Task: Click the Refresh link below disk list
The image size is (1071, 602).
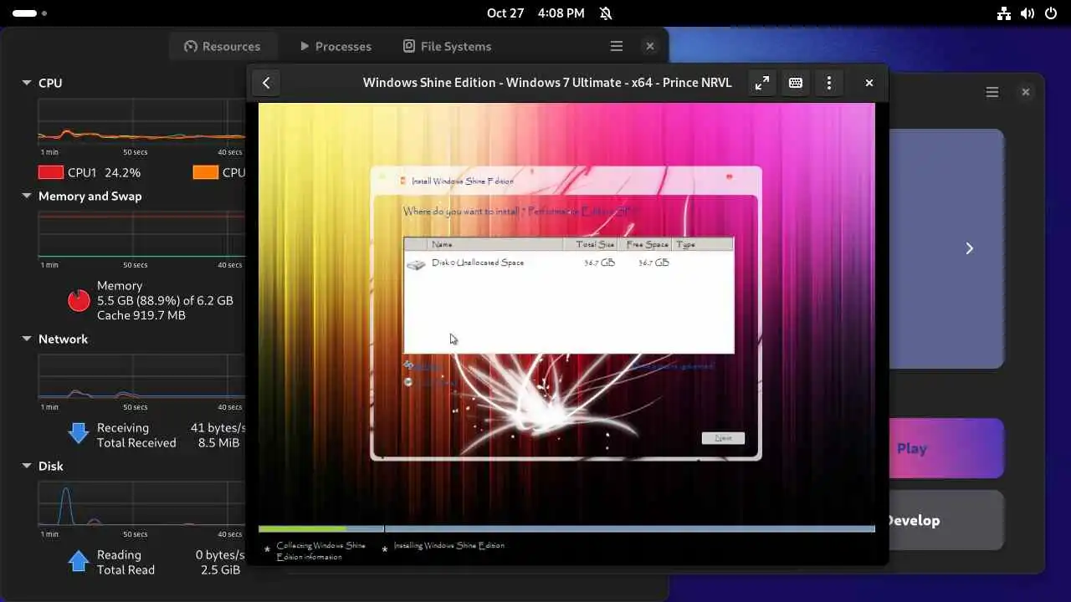Action: tap(423, 366)
